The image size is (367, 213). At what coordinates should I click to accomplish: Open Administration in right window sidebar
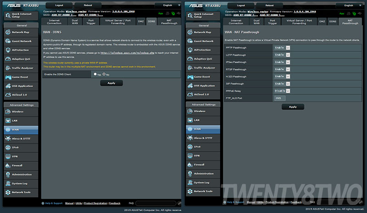pos(203,174)
